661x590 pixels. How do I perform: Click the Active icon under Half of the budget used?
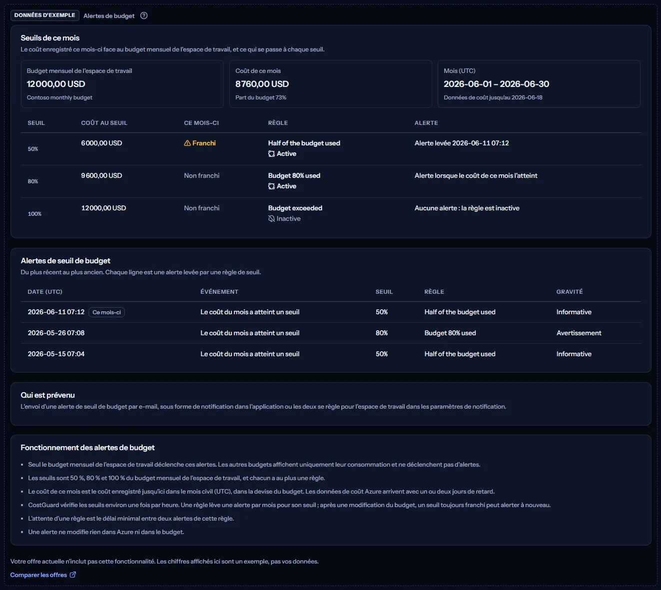(x=271, y=154)
